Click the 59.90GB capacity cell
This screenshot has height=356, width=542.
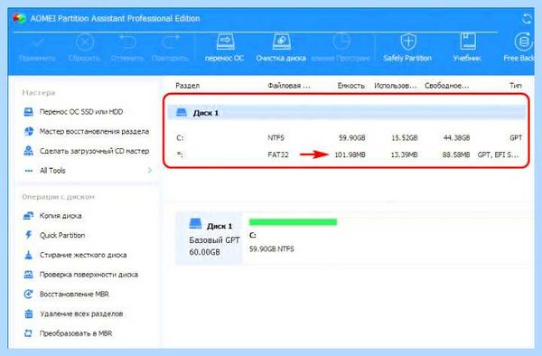[x=352, y=138]
